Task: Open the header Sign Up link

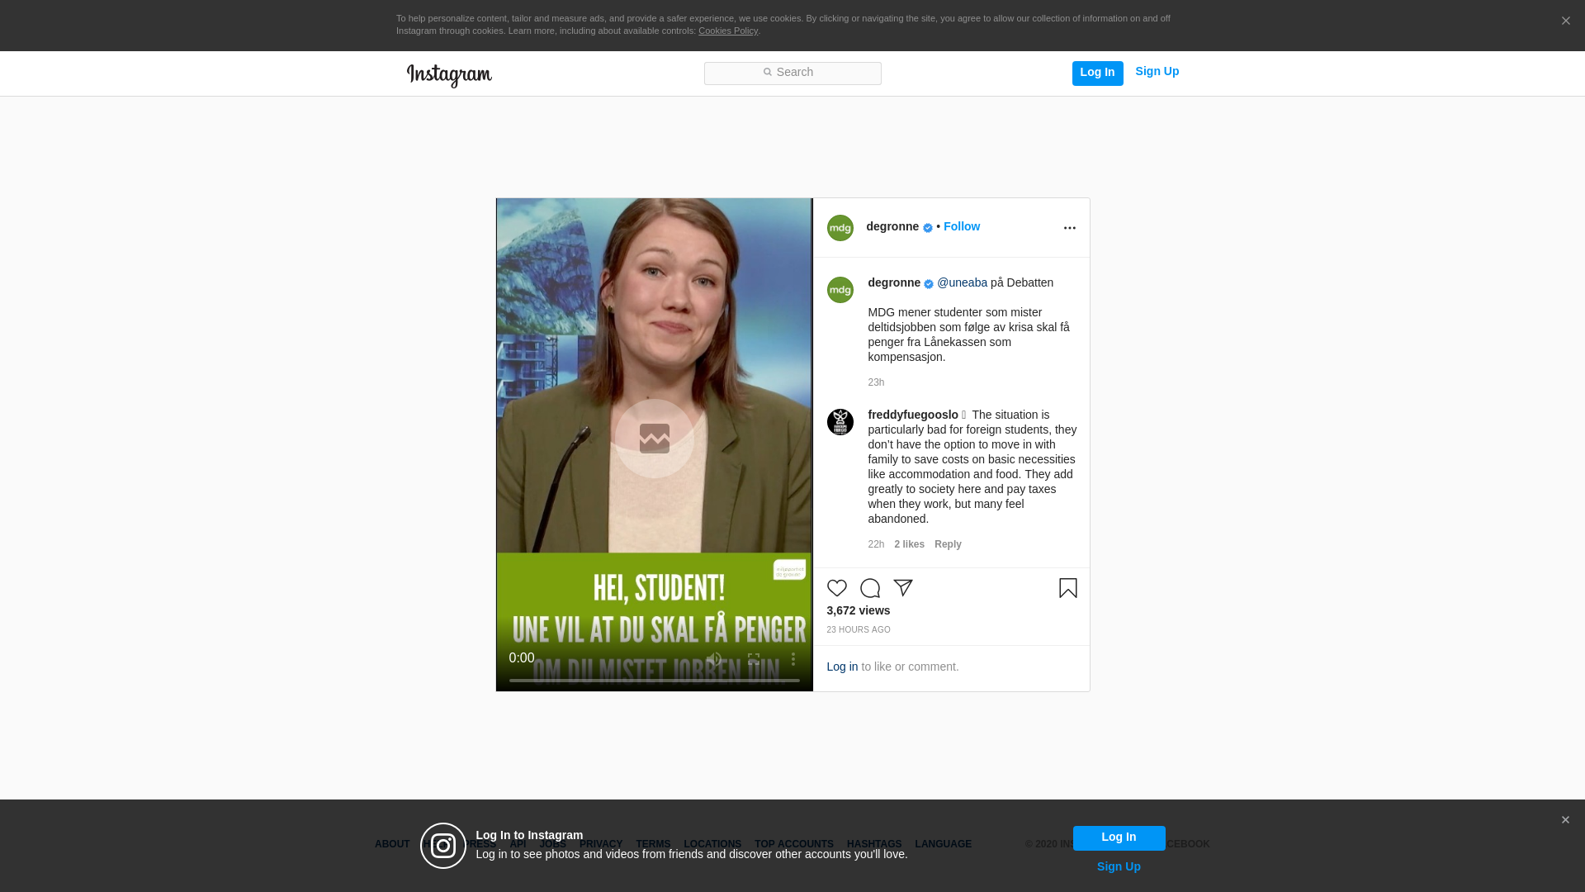Action: (x=1157, y=72)
